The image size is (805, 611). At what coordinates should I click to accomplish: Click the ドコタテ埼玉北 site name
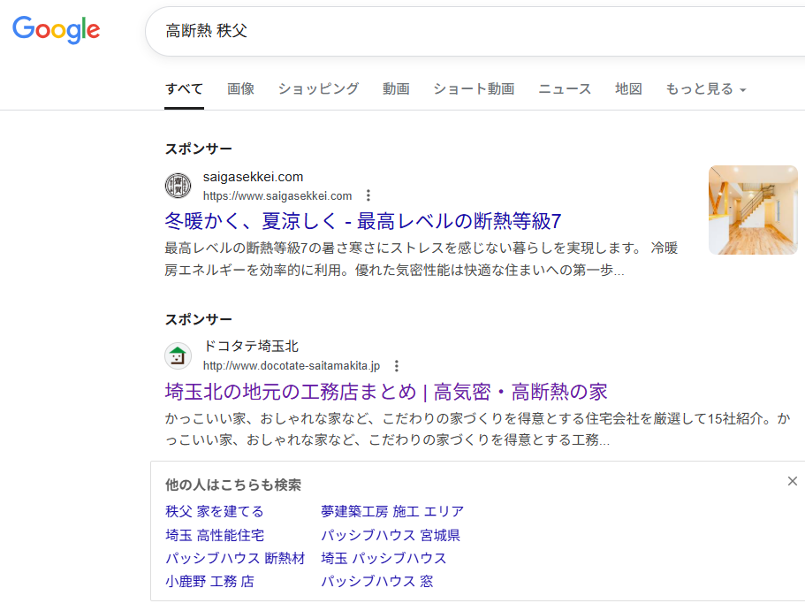pos(251,347)
